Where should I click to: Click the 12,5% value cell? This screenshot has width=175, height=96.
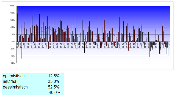[x=54, y=76]
